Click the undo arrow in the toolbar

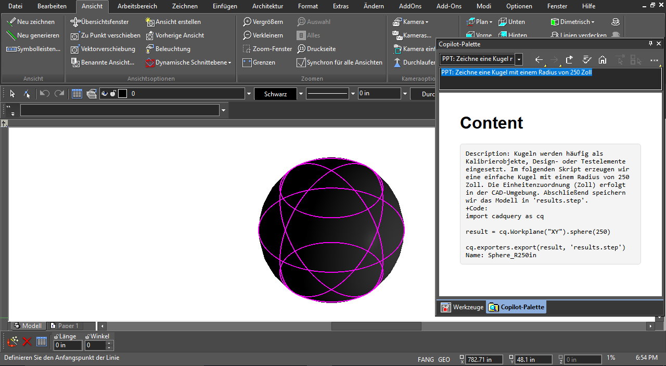[x=45, y=94]
